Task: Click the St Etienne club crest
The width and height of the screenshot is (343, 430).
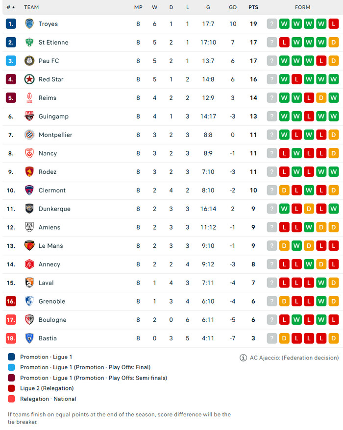Action: pyautogui.click(x=29, y=43)
